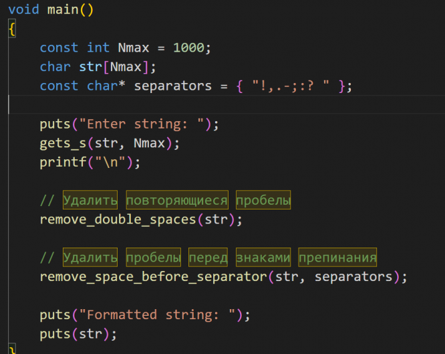Viewport: 445px width, 354px height.
Task: Click the 'main' function name
Action: 63,9
